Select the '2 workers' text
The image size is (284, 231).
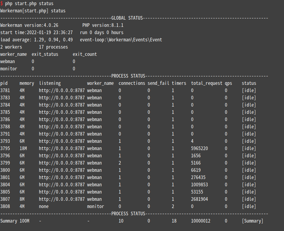coord(11,47)
